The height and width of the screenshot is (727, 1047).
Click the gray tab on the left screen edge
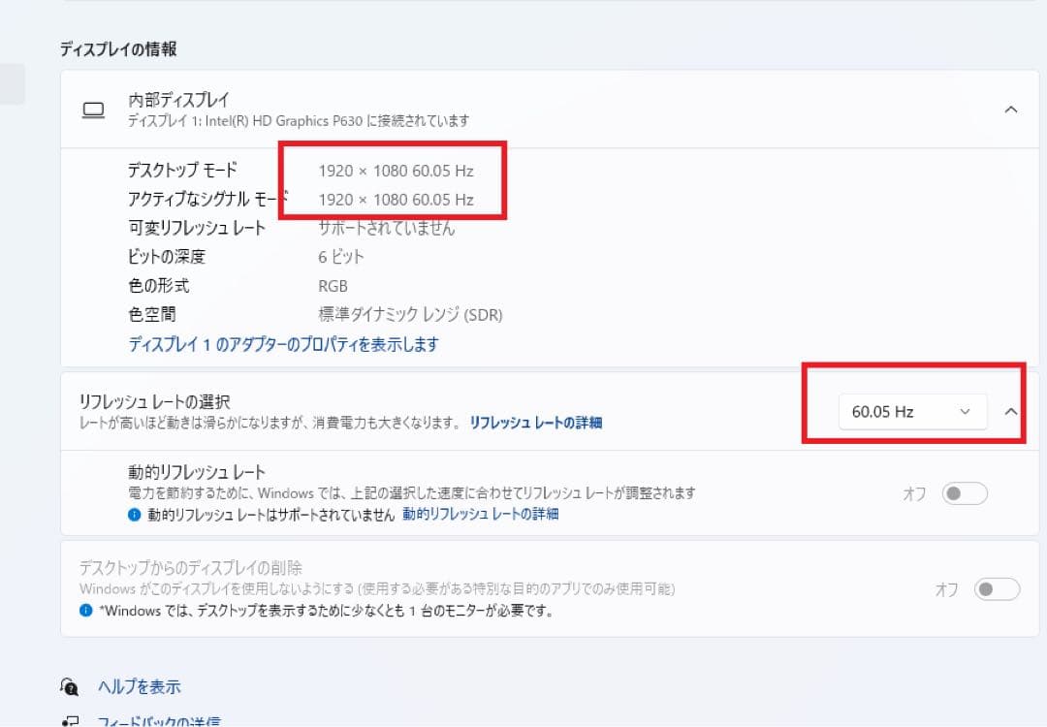[x=11, y=83]
